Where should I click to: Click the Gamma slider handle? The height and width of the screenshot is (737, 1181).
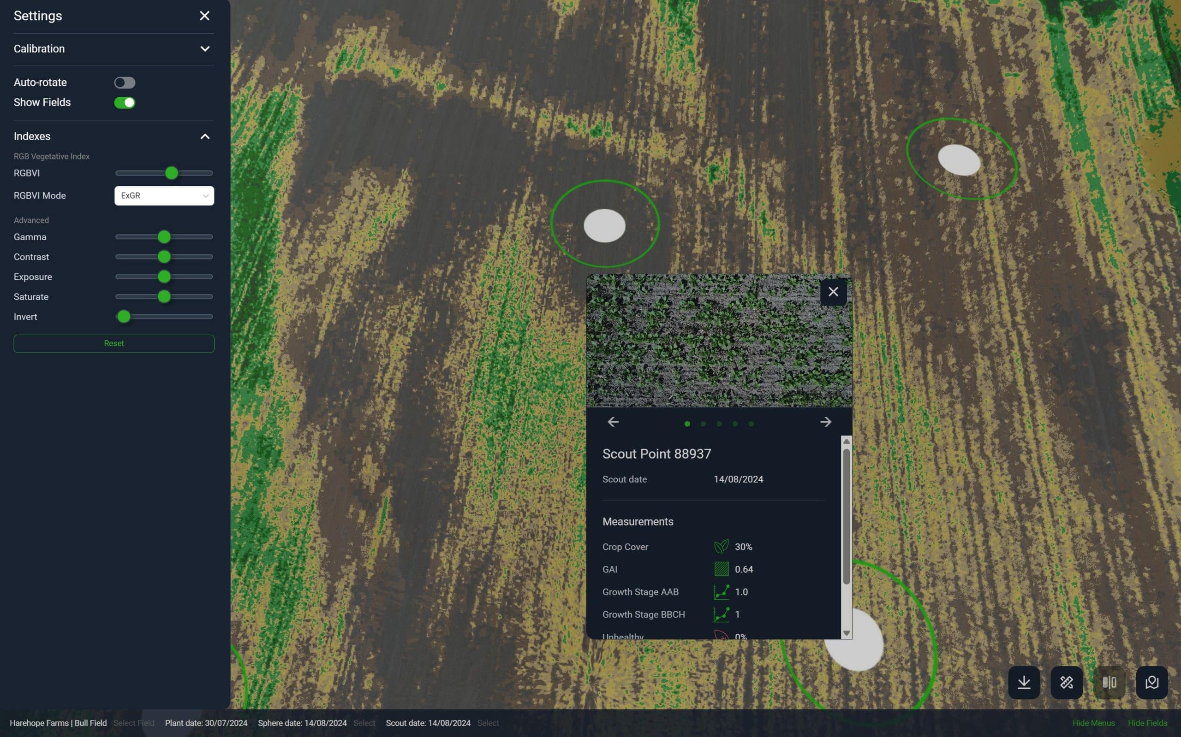(x=164, y=237)
